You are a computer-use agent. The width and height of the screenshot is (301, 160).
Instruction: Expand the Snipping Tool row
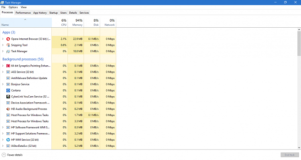3,45
